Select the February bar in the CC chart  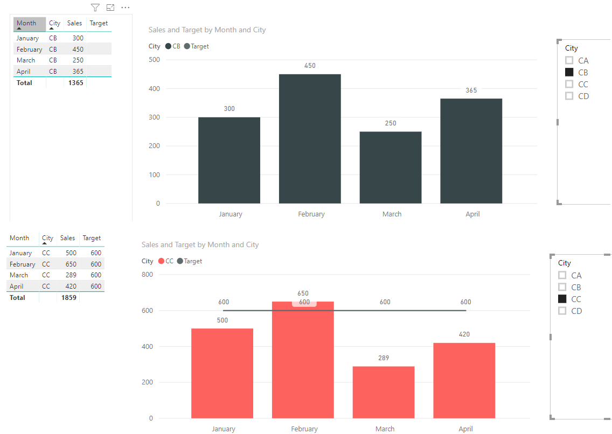[x=303, y=360]
